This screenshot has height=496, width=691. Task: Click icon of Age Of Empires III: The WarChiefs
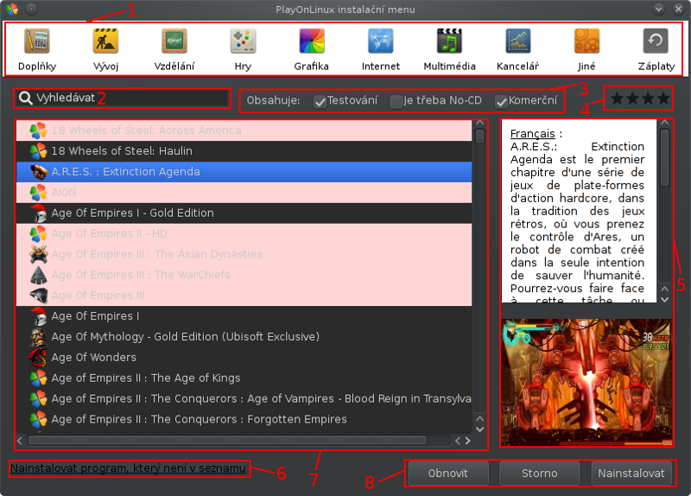coord(38,275)
